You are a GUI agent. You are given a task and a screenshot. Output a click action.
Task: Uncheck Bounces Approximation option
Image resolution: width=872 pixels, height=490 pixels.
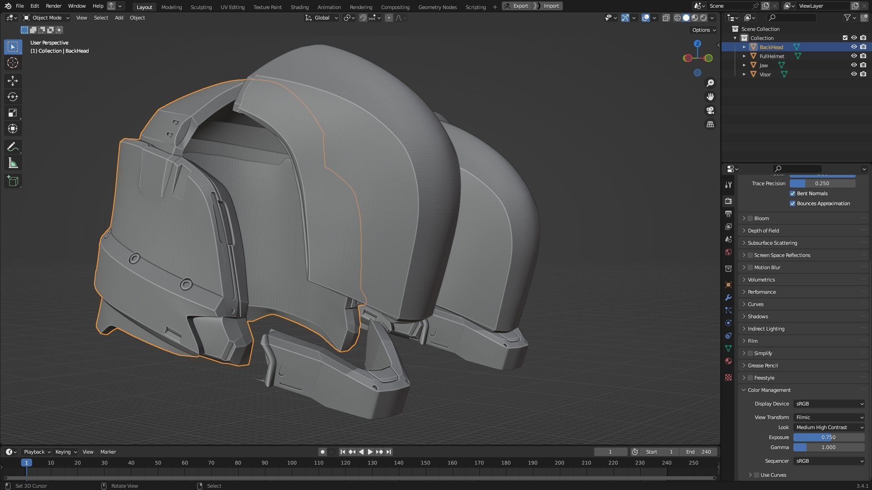792,203
